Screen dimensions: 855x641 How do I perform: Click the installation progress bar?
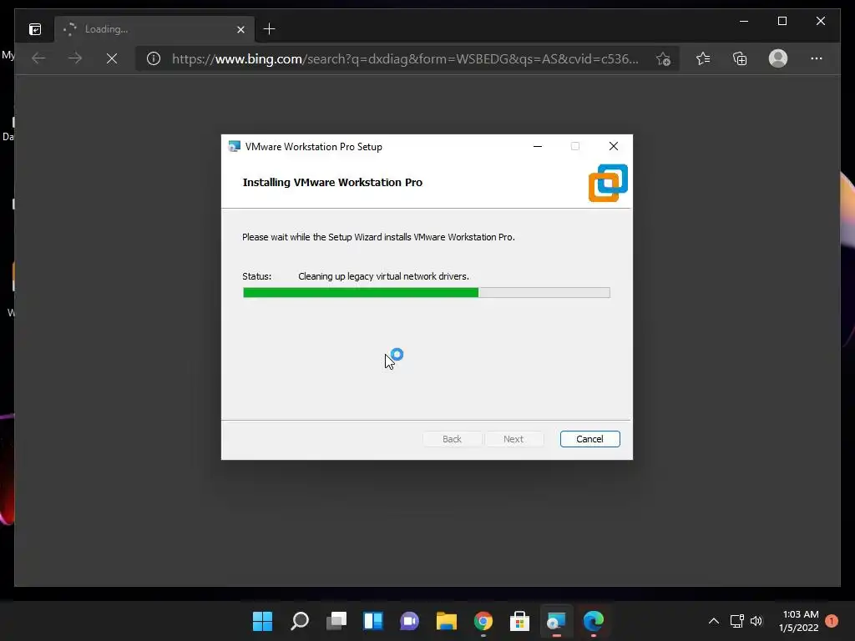click(x=427, y=293)
